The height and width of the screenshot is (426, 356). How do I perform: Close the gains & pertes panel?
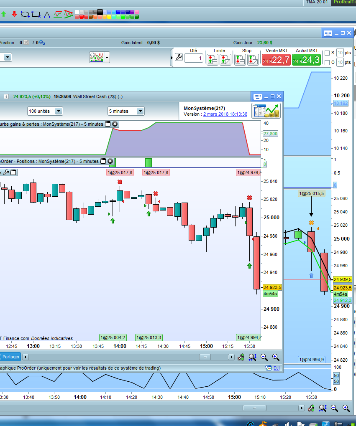click(x=115, y=124)
